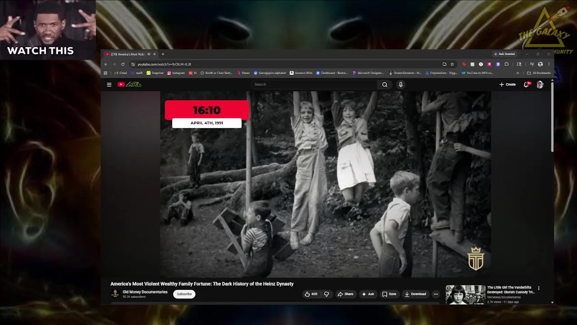The width and height of the screenshot is (577, 325).
Task: Click the page vertical scrollbar
Action: [x=552, y=117]
